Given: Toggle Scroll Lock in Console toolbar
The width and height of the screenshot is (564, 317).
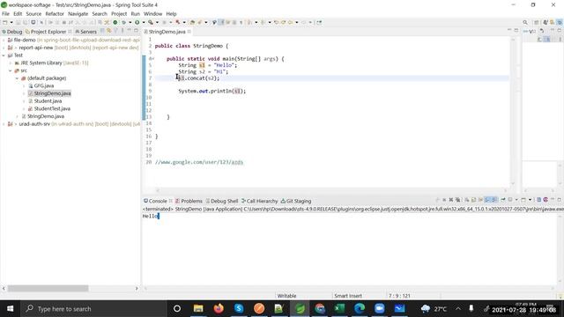Looking at the screenshot, I should [x=474, y=200].
